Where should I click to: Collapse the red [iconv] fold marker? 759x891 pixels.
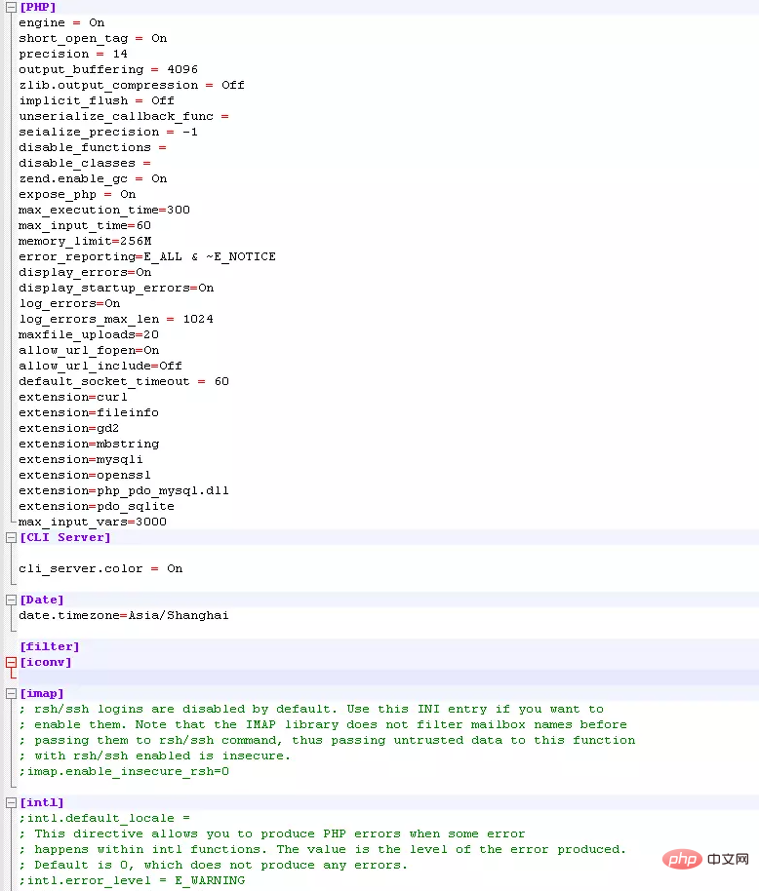click(11, 663)
